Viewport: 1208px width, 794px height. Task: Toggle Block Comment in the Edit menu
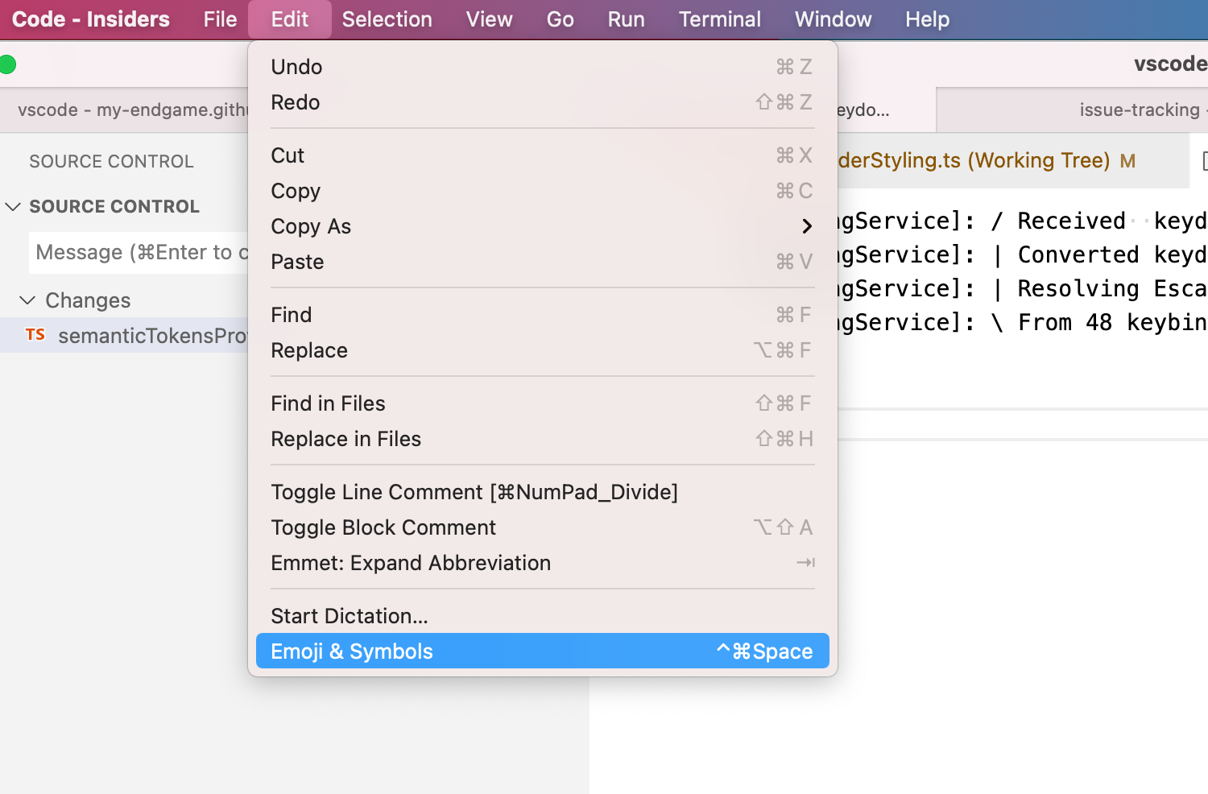[383, 527]
